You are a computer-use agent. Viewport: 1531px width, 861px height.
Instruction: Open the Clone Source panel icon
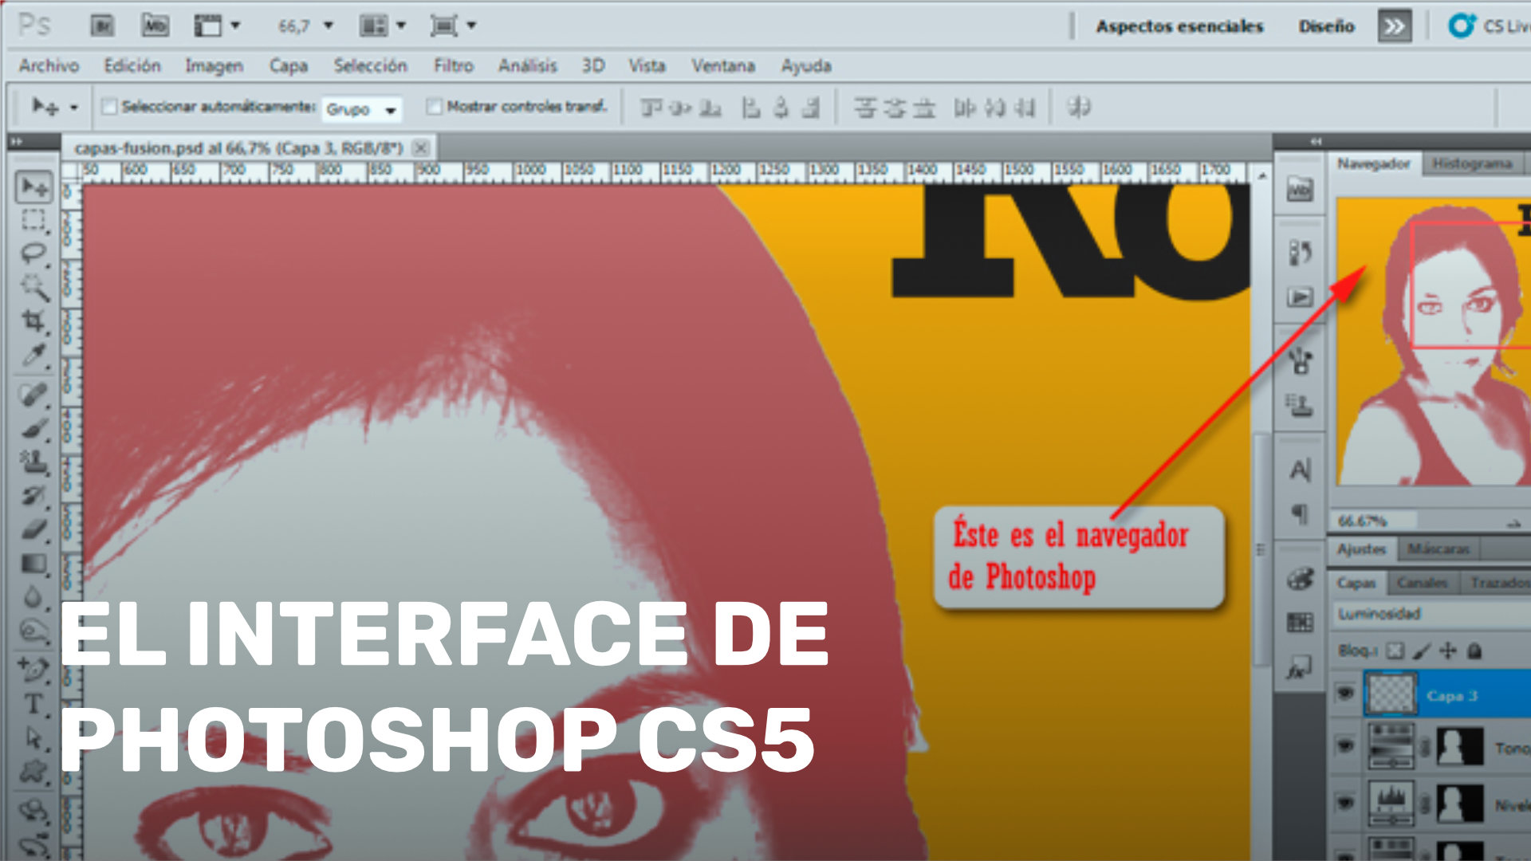coord(1300,405)
